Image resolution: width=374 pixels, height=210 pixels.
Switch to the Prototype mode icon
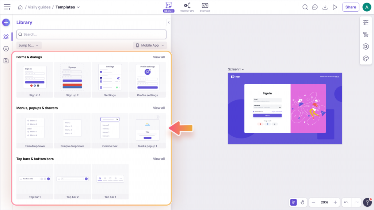(187, 7)
